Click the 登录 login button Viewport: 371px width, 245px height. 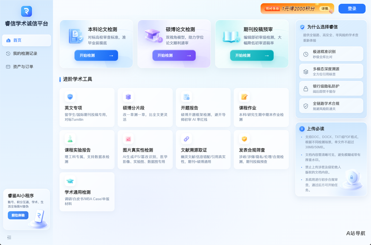352,9
